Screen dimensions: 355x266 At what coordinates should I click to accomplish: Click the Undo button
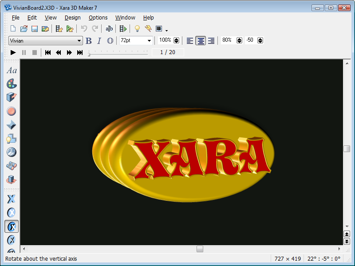click(84, 28)
